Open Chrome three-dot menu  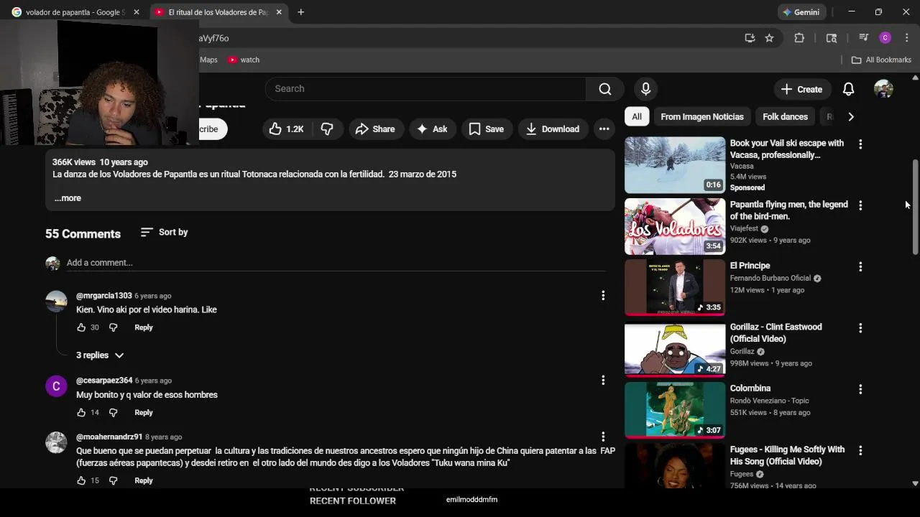click(907, 38)
